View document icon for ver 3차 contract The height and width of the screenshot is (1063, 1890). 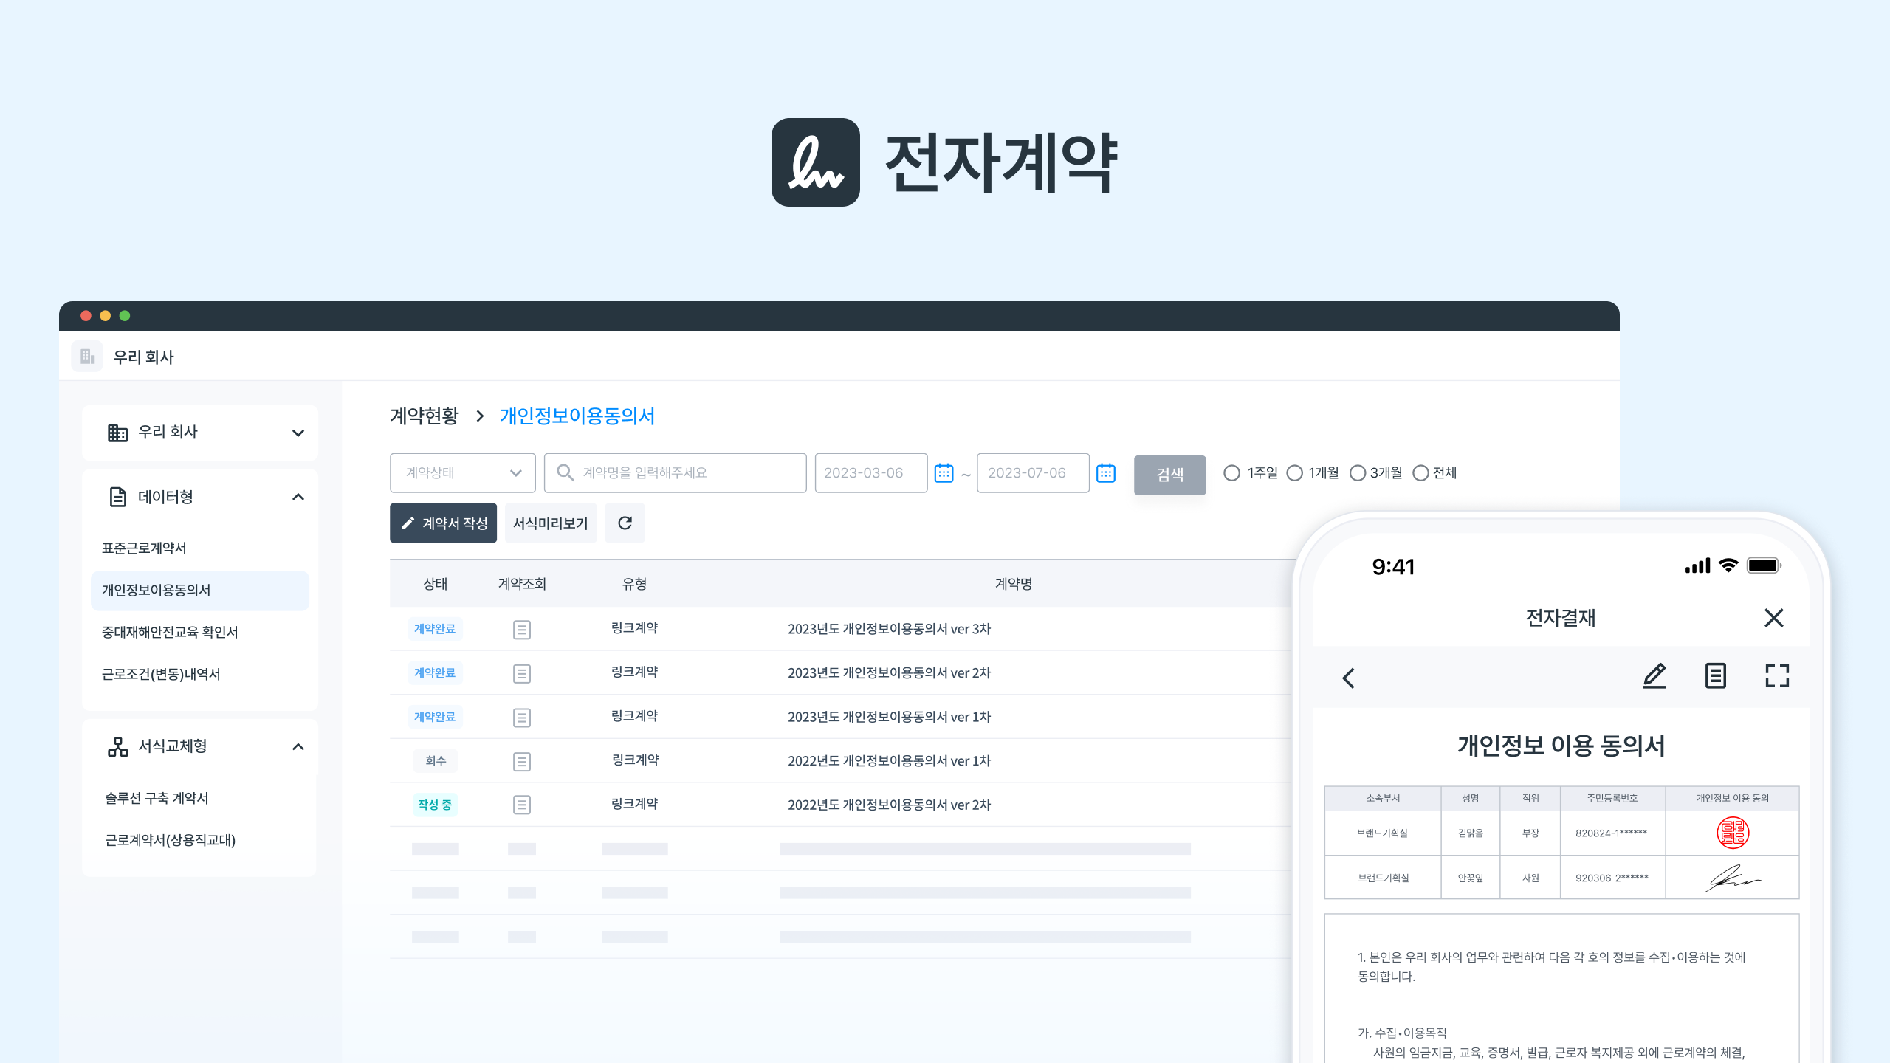click(521, 630)
